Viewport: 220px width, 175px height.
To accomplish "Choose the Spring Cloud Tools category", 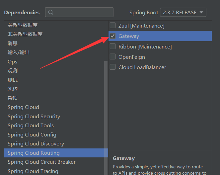I will tap(31, 126).
